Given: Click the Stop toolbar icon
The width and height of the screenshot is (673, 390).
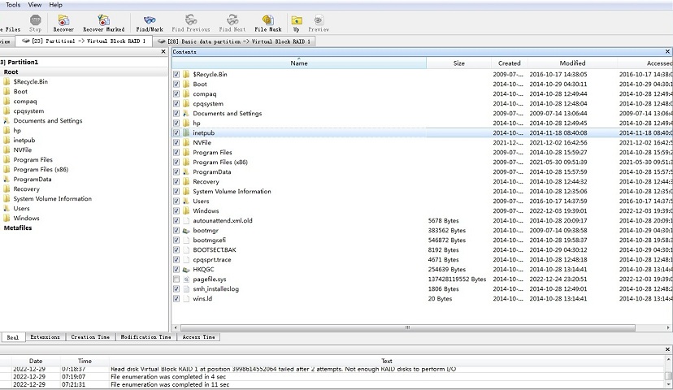Looking at the screenshot, I should pos(35,19).
